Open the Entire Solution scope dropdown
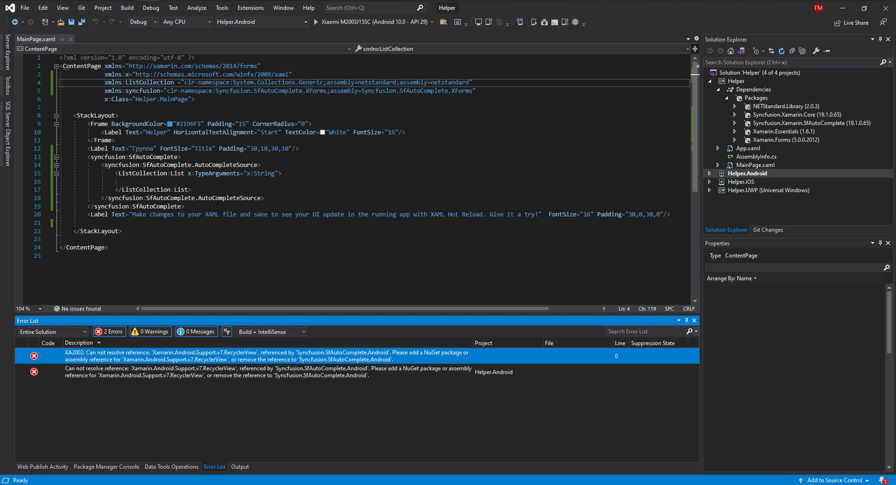Viewport: 896px width, 485px height. (53, 332)
